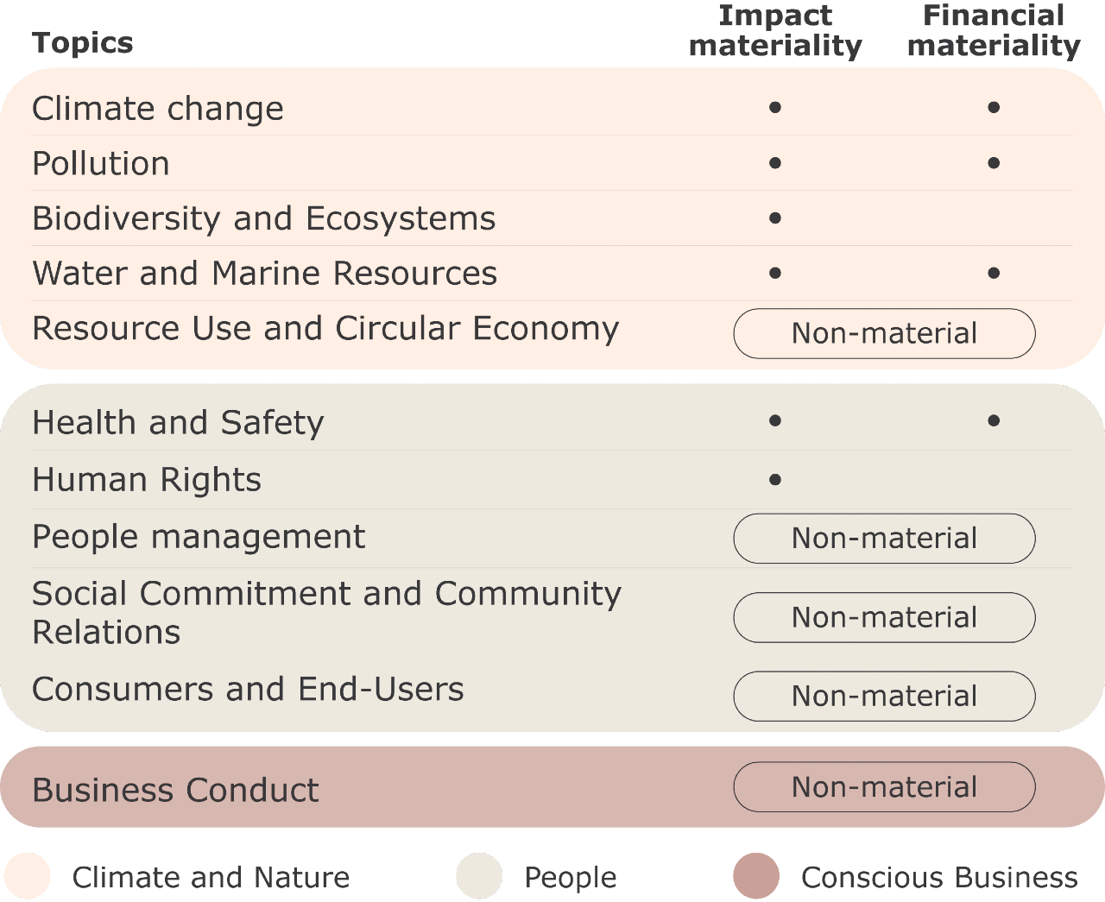Click Non-material badge for Business Conduct
Image resolution: width=1105 pixels, height=902 pixels.
(x=884, y=787)
